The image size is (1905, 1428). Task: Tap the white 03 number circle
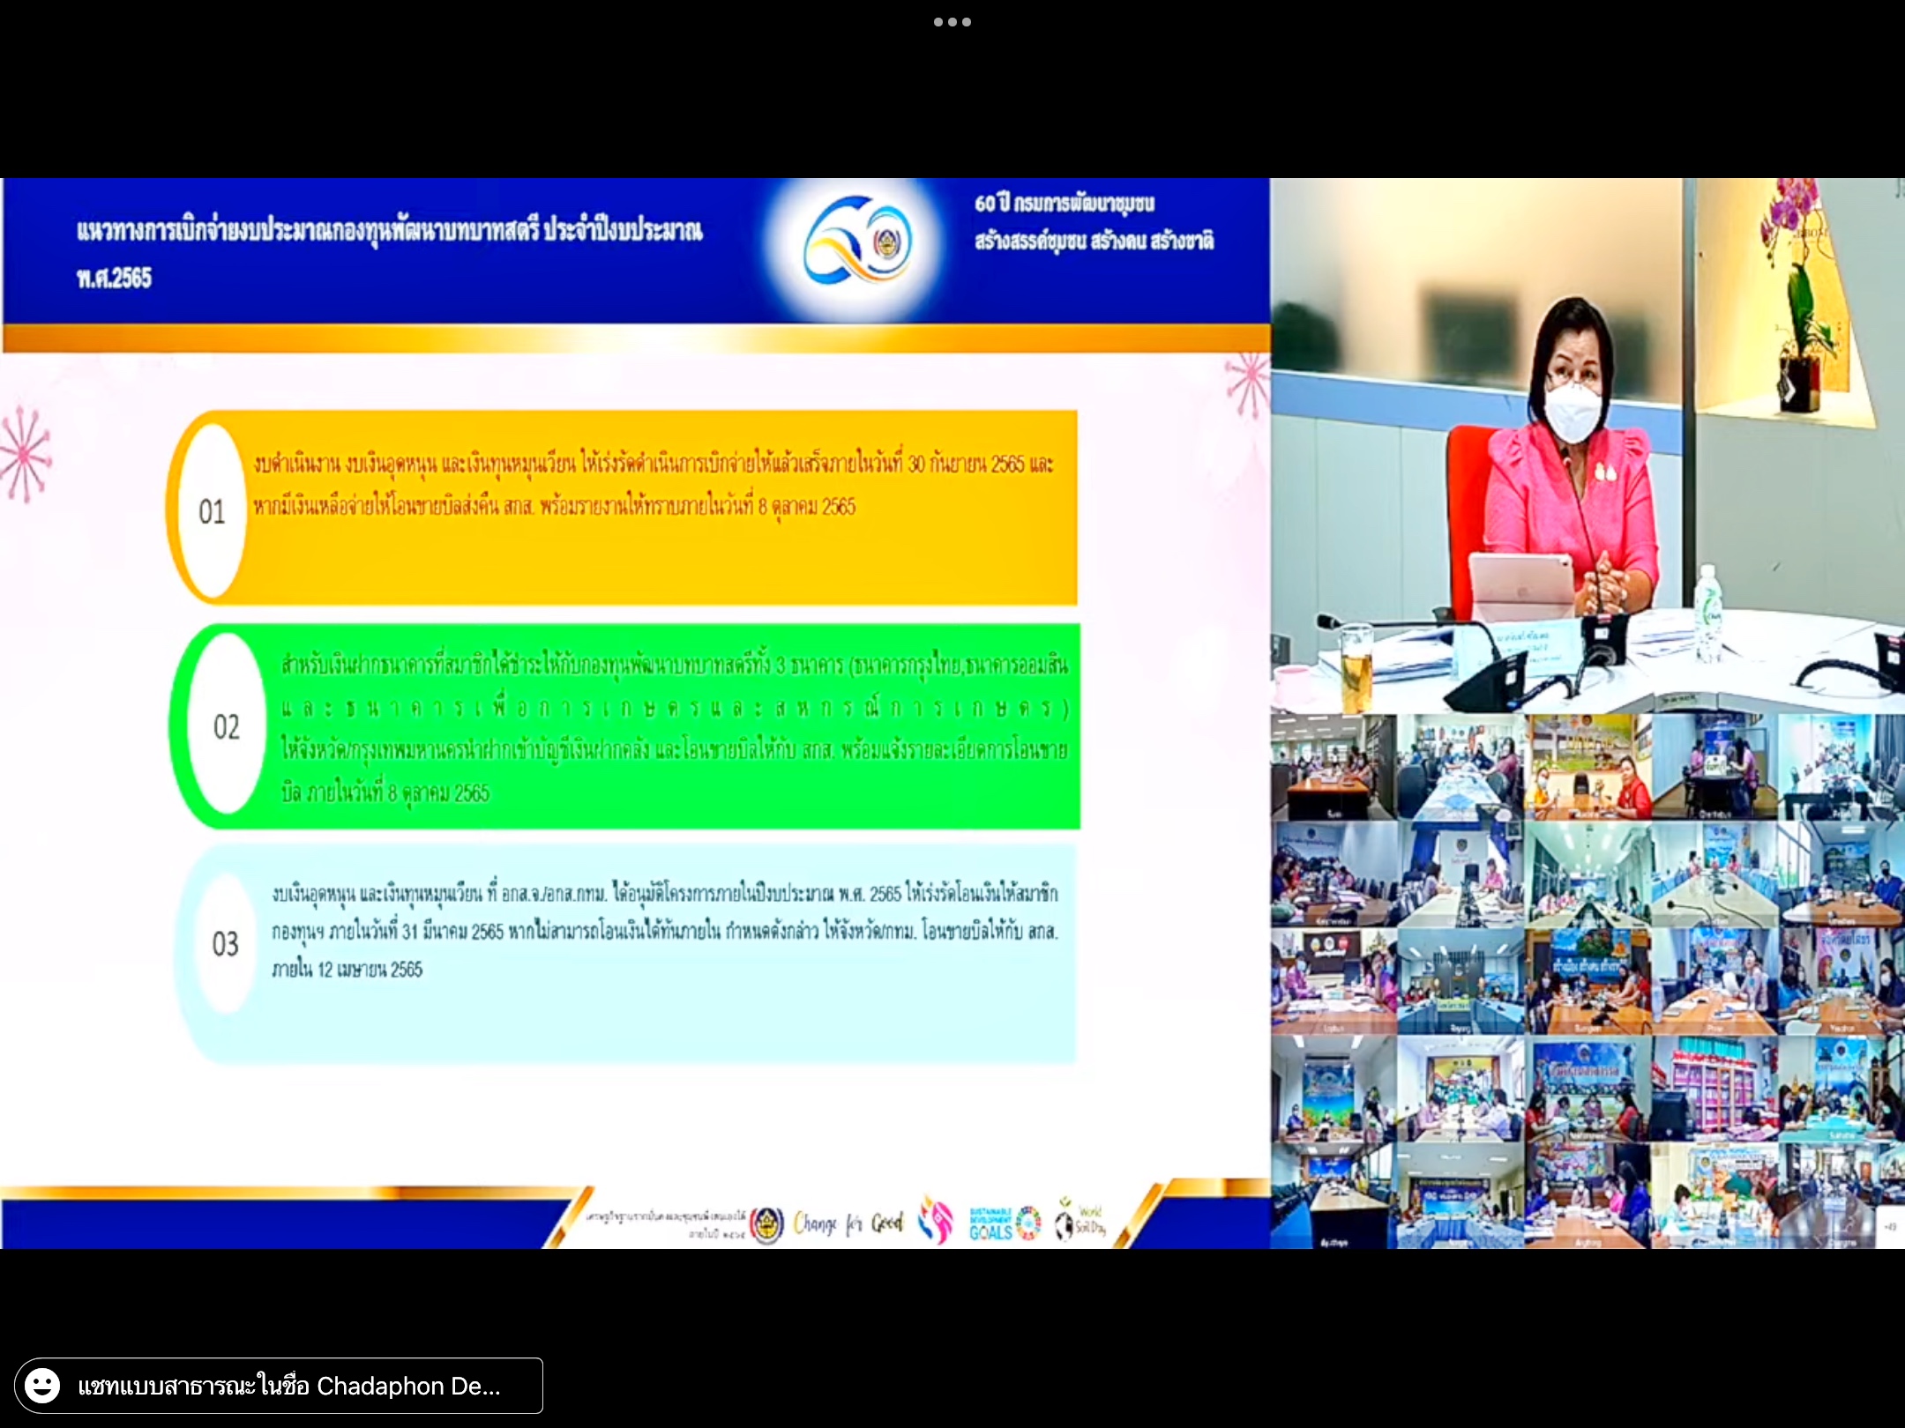[226, 944]
